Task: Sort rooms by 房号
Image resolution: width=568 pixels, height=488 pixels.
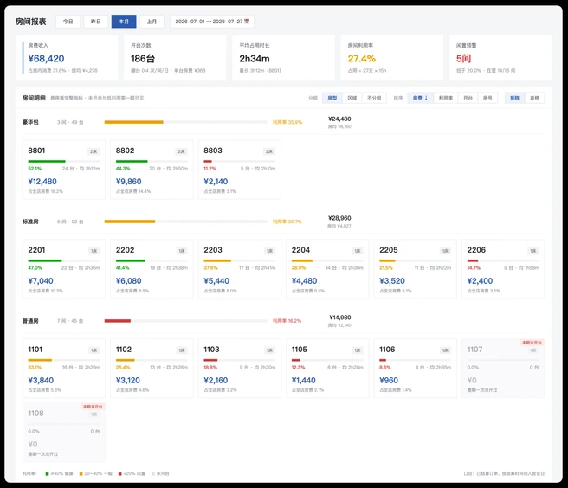Action: click(x=487, y=98)
